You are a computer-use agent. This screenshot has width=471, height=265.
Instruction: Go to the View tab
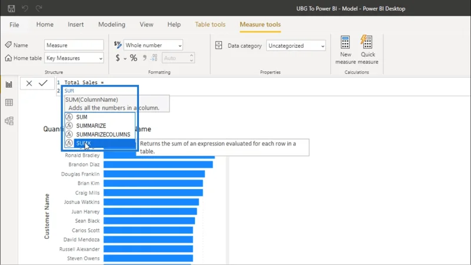(146, 24)
